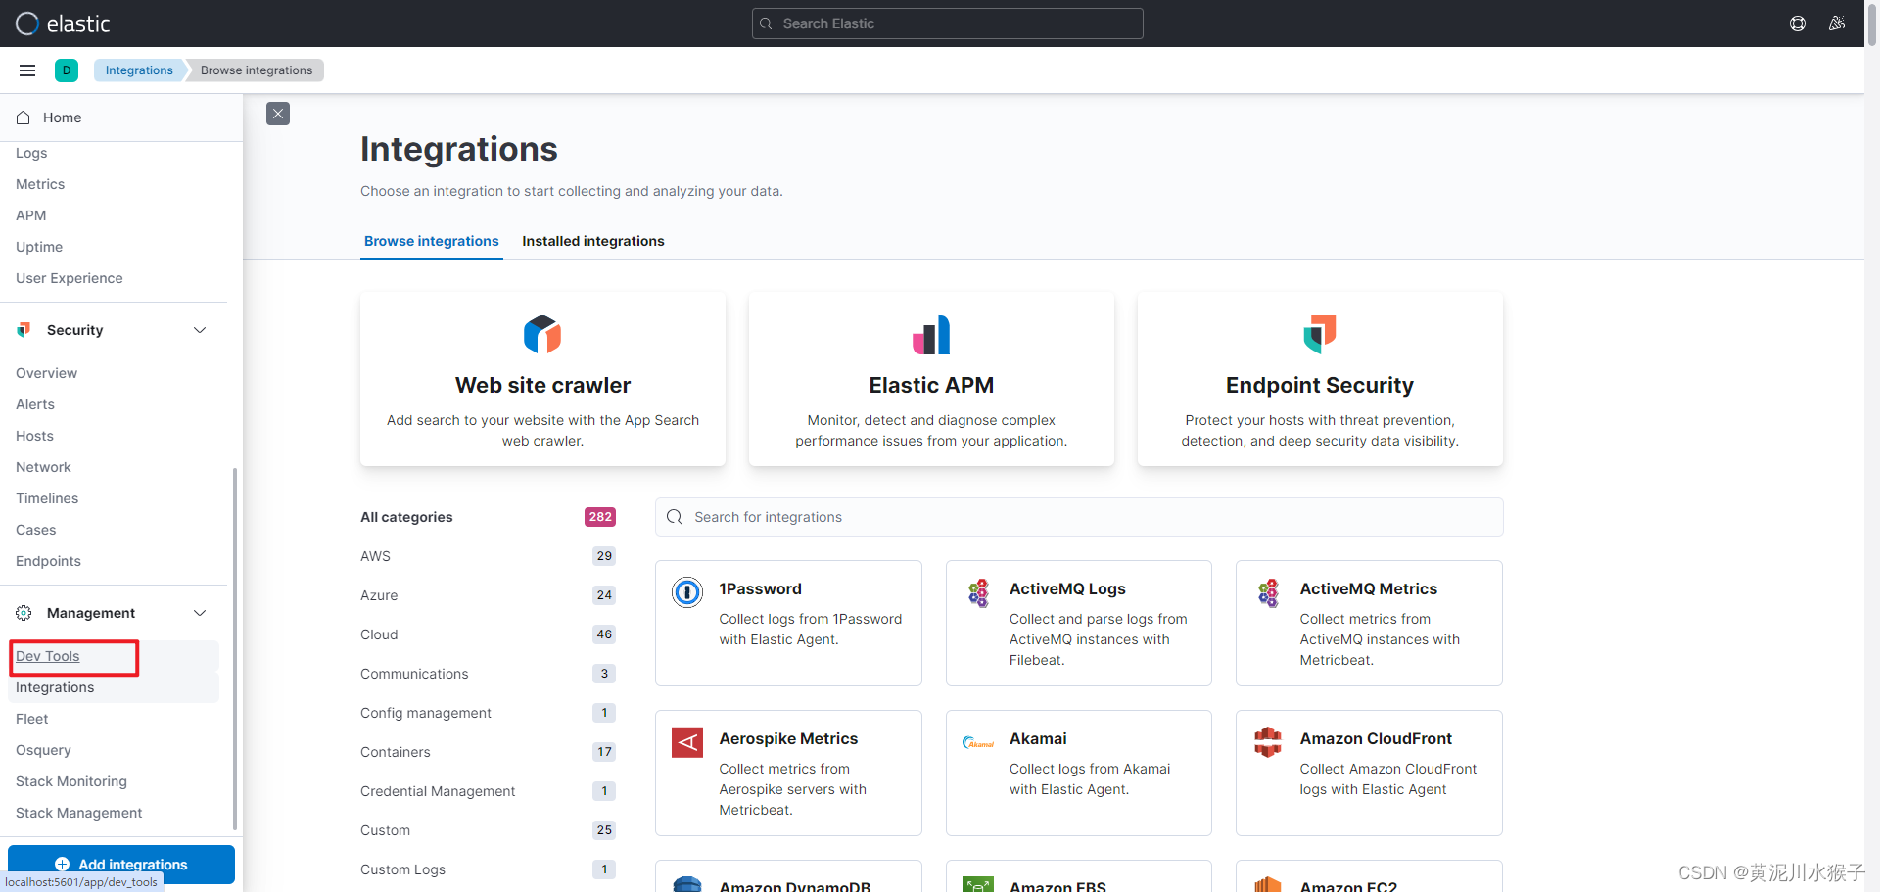Click Browse integrations breadcrumb
The height and width of the screenshot is (892, 1880).
(x=257, y=70)
